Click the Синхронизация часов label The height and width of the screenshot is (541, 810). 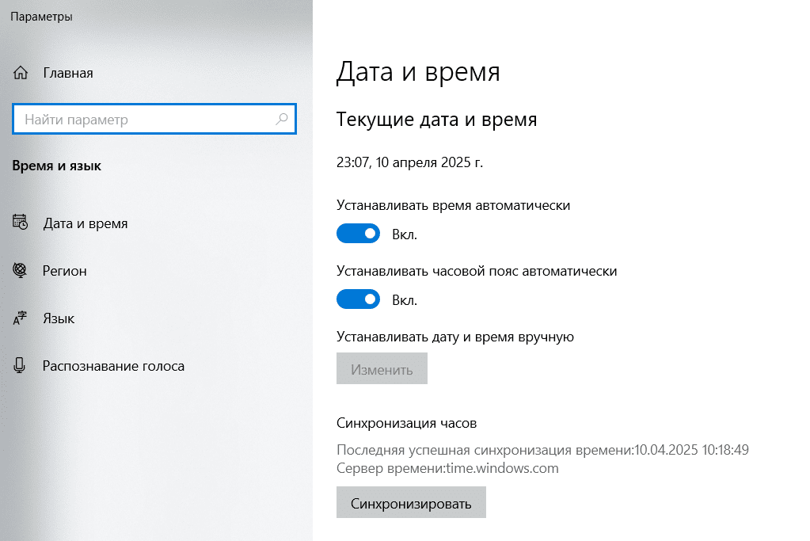pos(406,422)
